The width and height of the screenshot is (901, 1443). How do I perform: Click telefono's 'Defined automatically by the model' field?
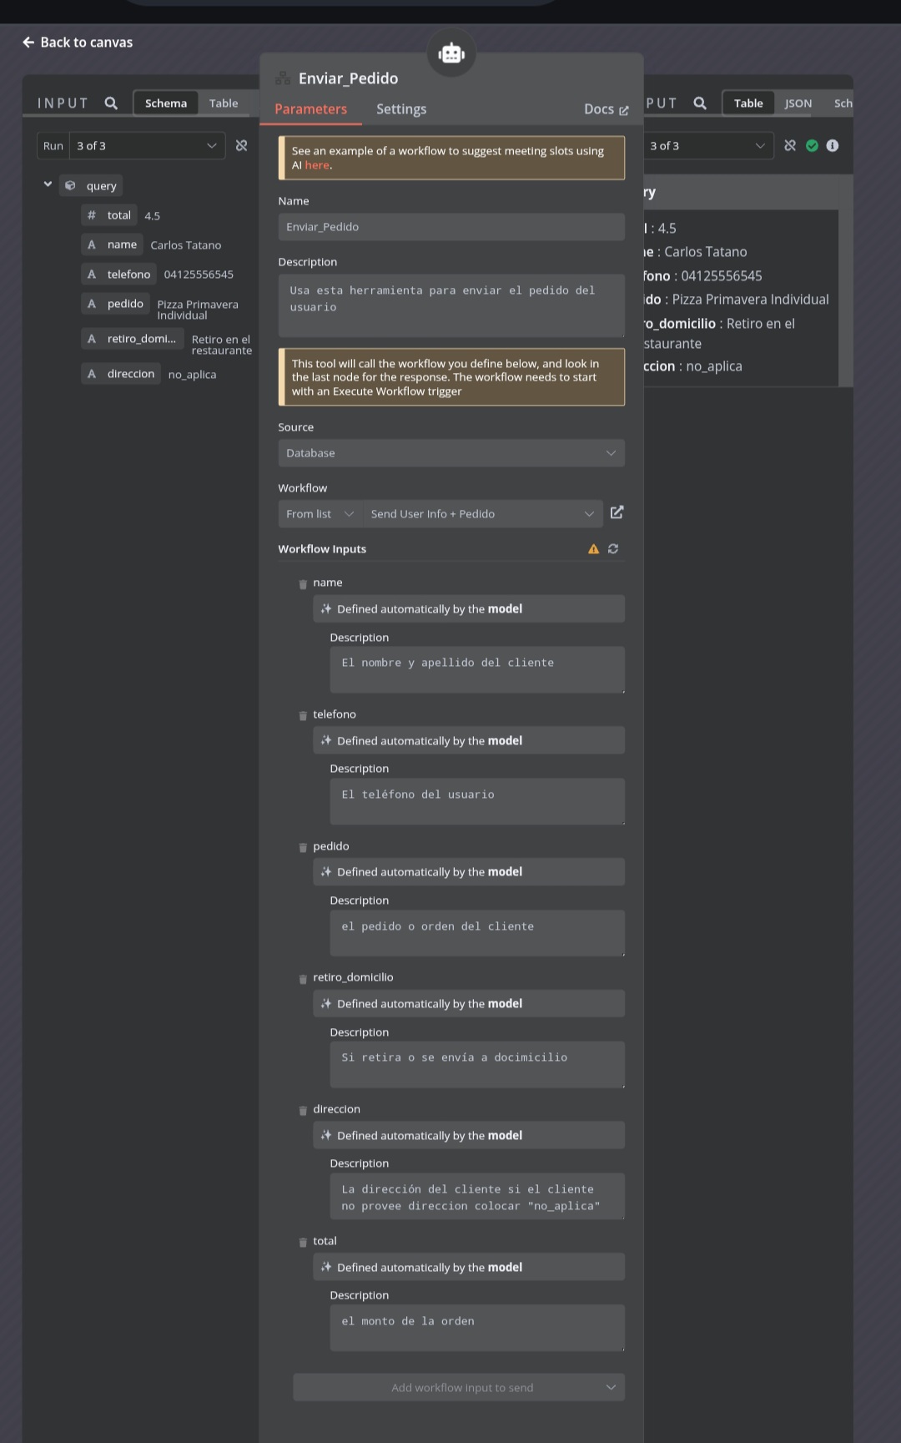point(469,740)
